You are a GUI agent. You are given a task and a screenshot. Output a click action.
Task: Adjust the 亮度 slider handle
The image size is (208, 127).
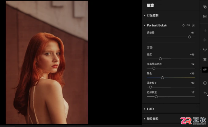click(160, 59)
